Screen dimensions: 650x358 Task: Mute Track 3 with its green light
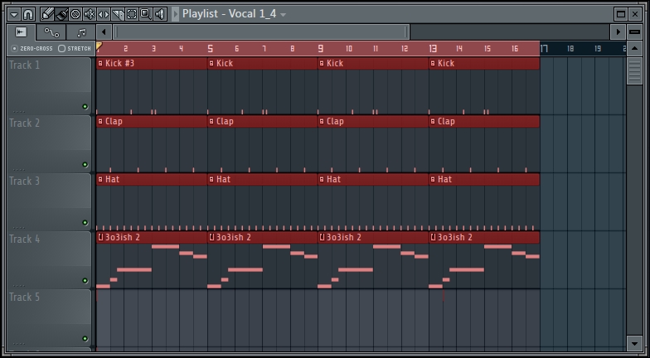point(85,222)
